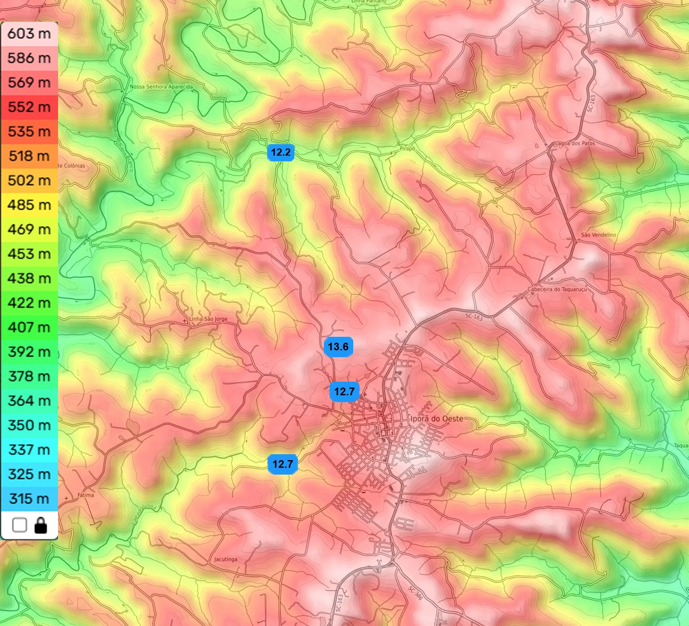Pick the 315 m blue legend swatch
The width and height of the screenshot is (689, 626).
pyautogui.click(x=29, y=499)
